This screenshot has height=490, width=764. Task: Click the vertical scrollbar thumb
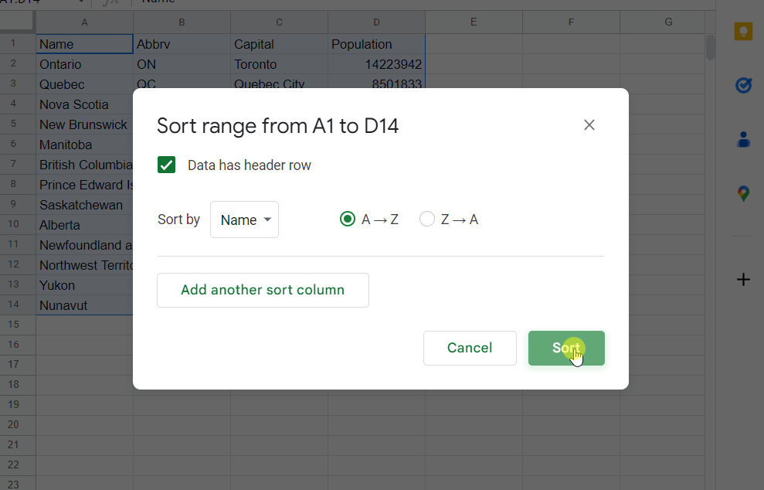pyautogui.click(x=710, y=46)
